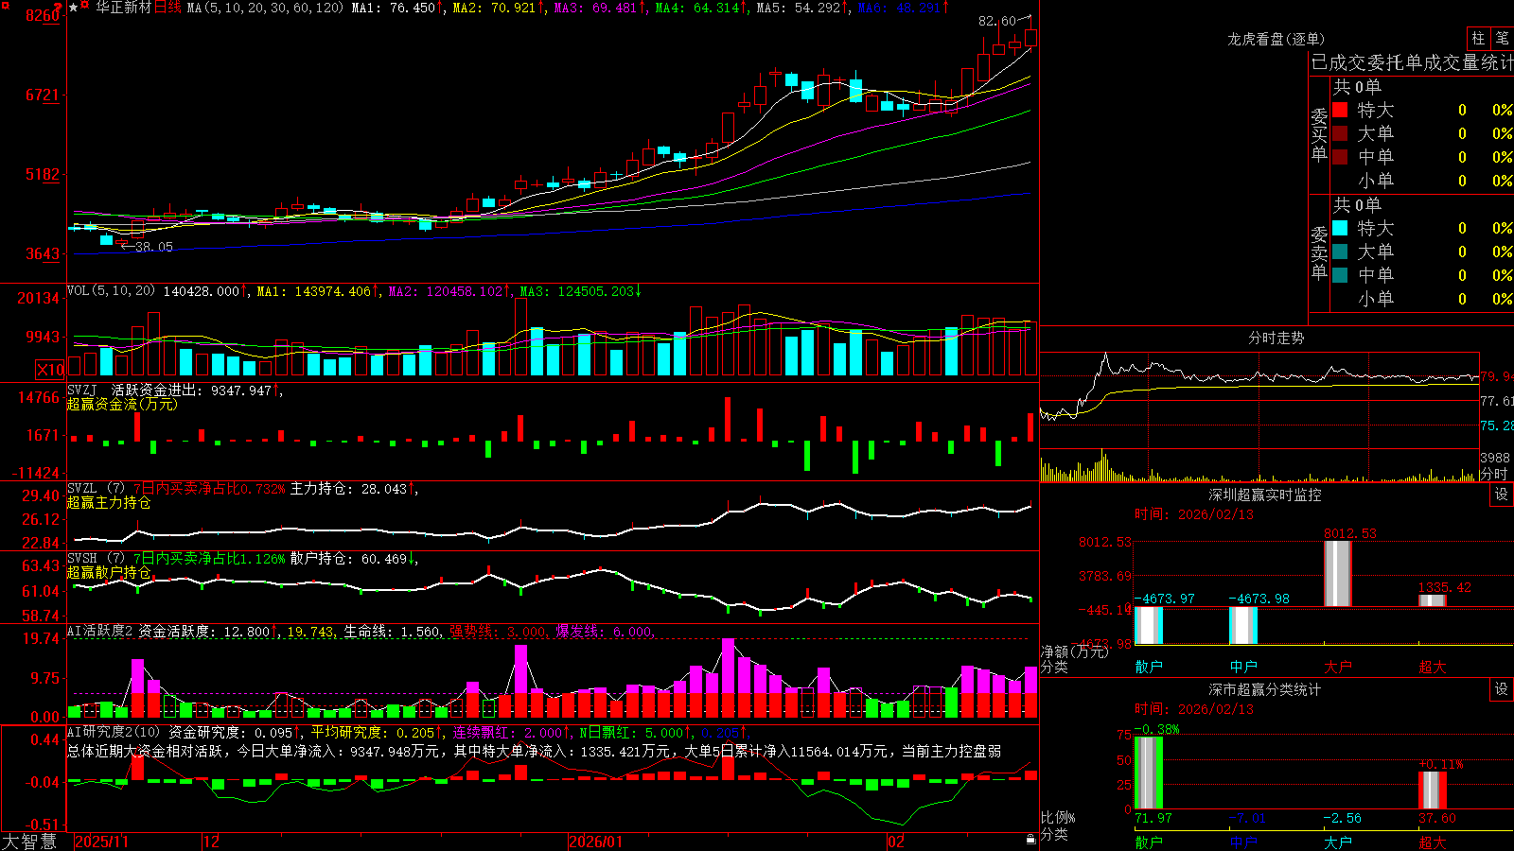Open 设 settings of 深市超赢分类统计
This screenshot has height=851, width=1514.
click(1502, 689)
